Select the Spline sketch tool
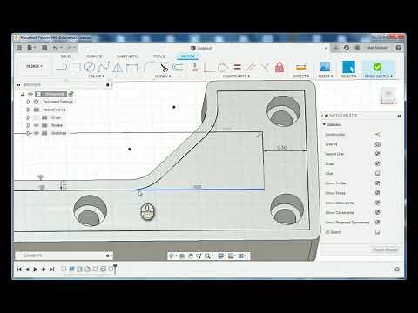The width and height of the screenshot is (418, 313). (104, 67)
